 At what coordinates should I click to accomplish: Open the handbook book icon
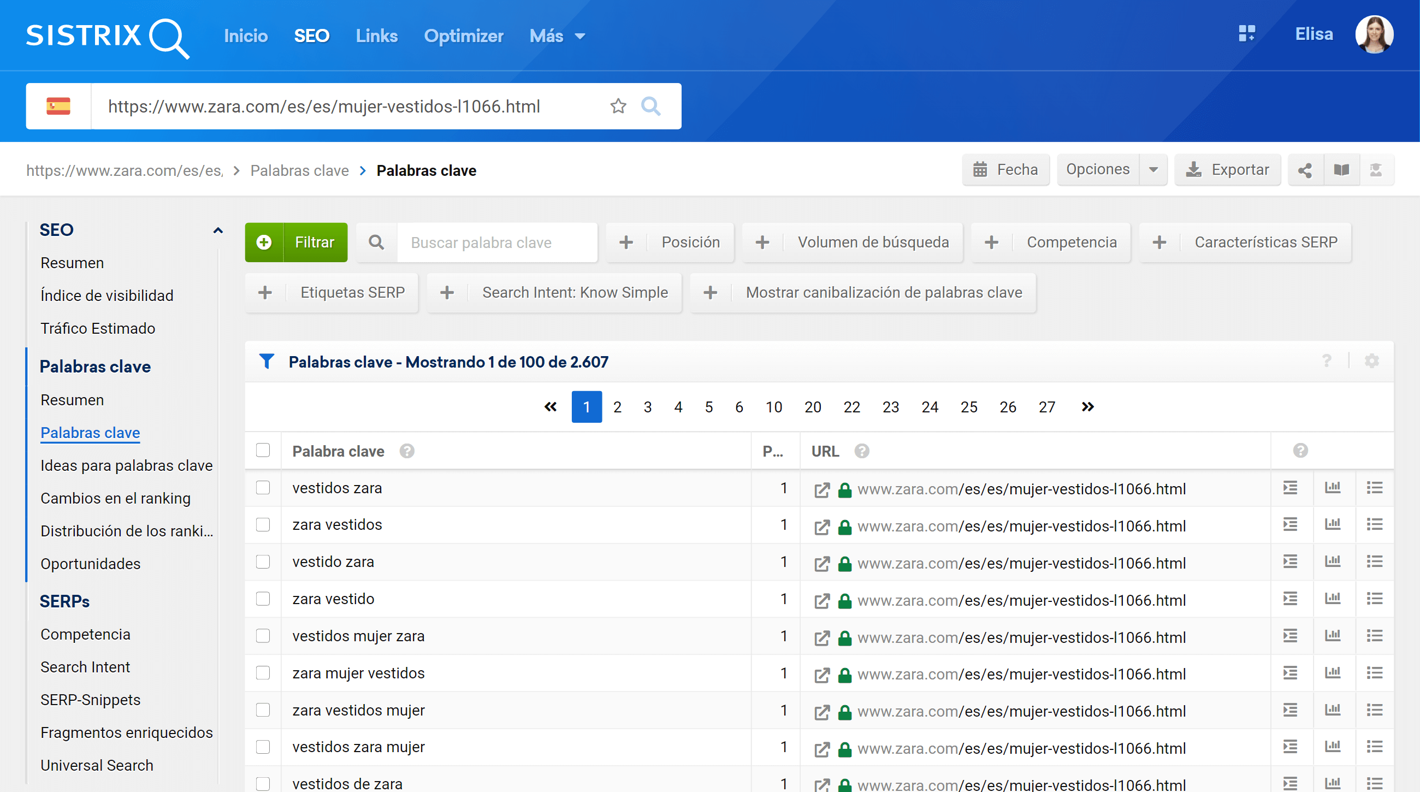point(1341,170)
